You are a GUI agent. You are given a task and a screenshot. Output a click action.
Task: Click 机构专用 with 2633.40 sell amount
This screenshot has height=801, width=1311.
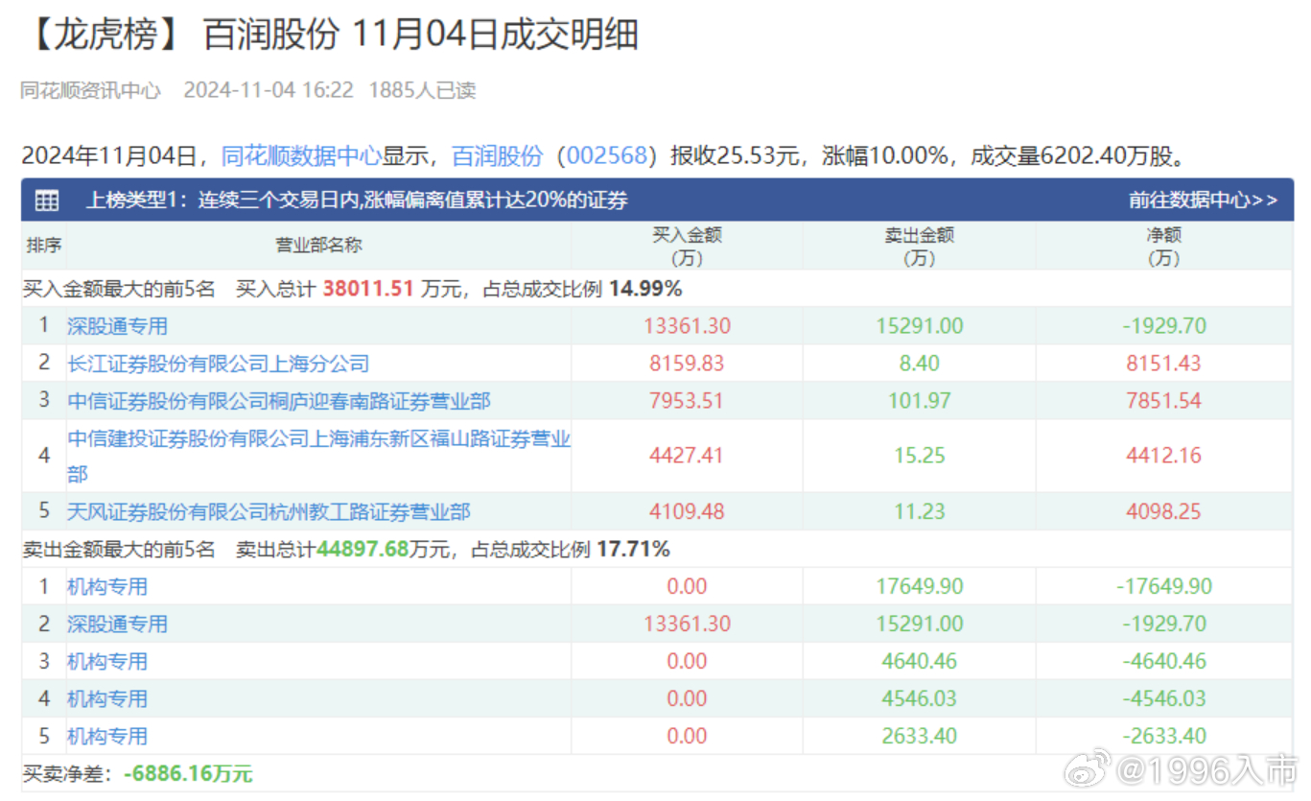(107, 736)
